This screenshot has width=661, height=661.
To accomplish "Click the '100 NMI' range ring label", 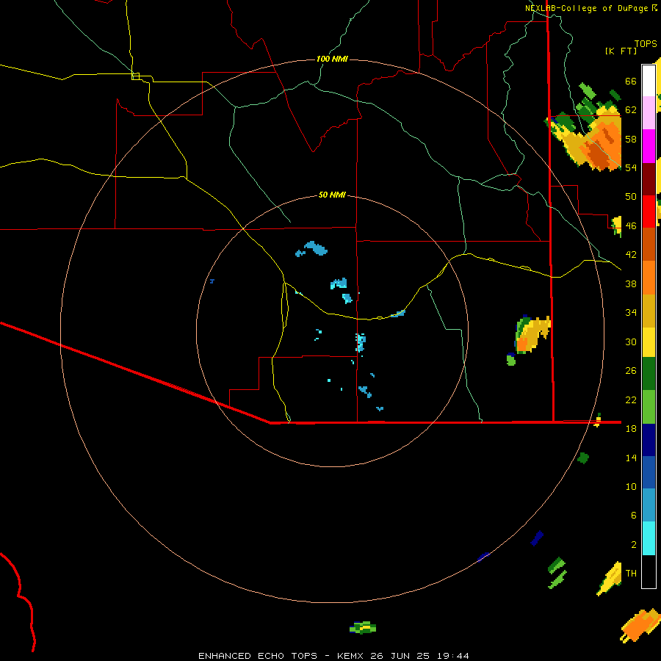I will coord(332,59).
